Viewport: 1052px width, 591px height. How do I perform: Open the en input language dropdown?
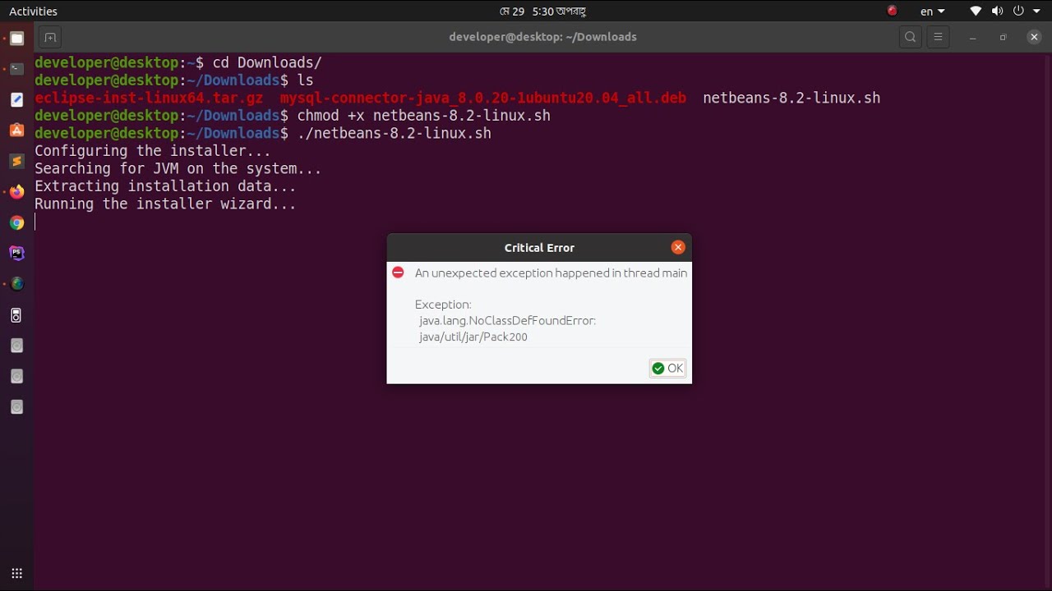coord(933,11)
